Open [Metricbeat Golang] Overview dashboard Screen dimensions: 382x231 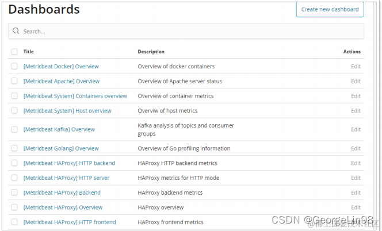click(61, 148)
